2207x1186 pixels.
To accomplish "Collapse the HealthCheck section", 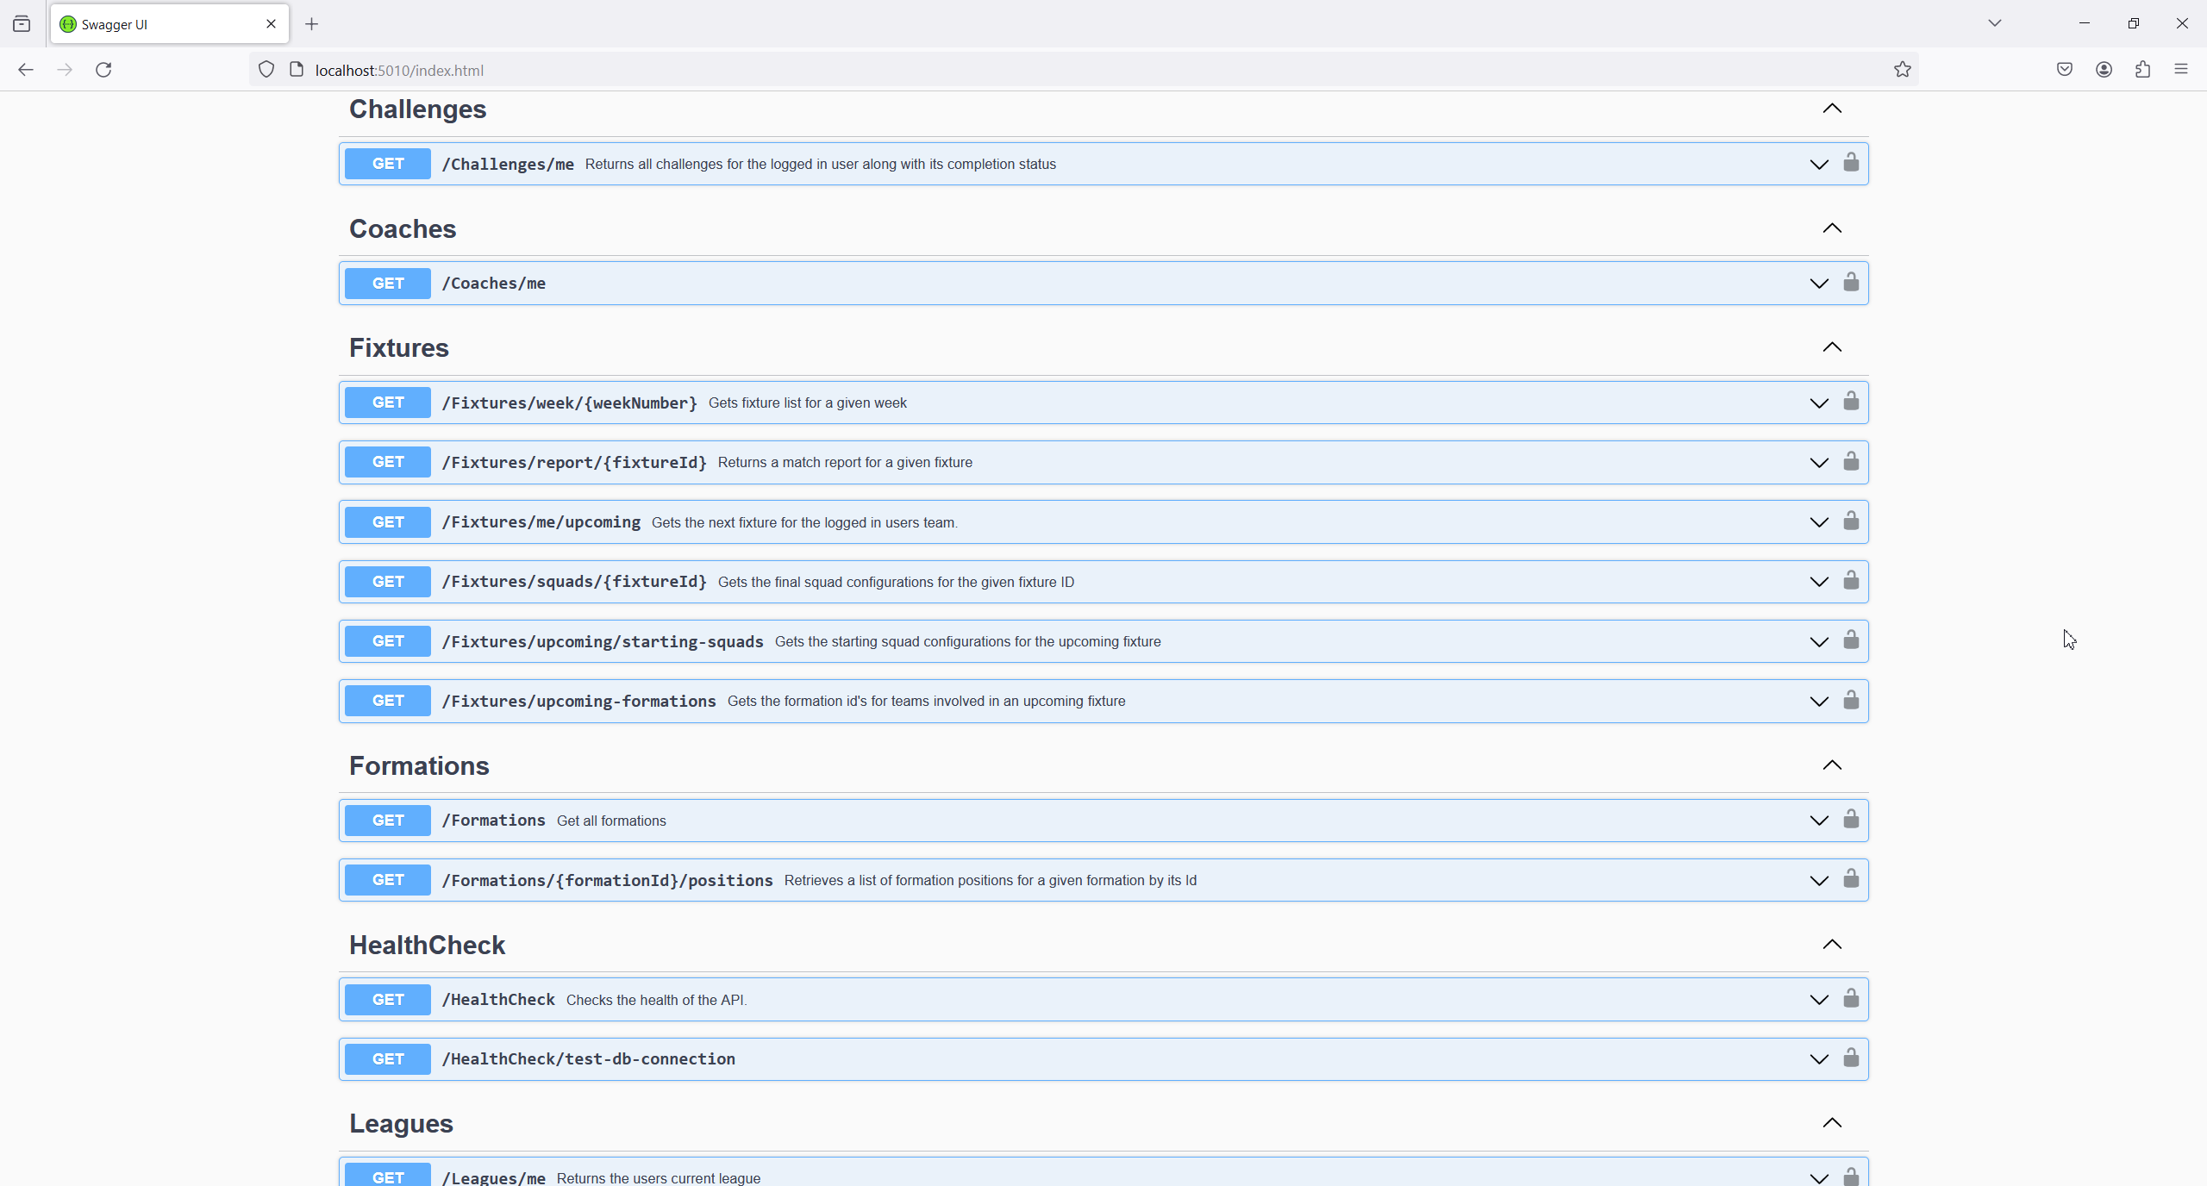I will tap(1832, 945).
